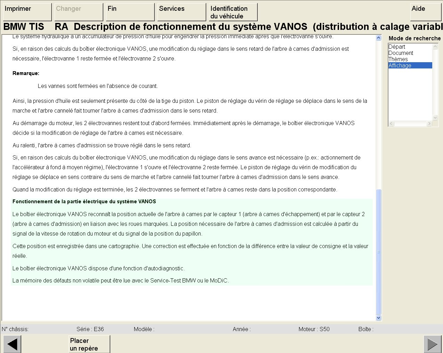Click the document vertical scrollbar thumb

[x=379, y=252]
